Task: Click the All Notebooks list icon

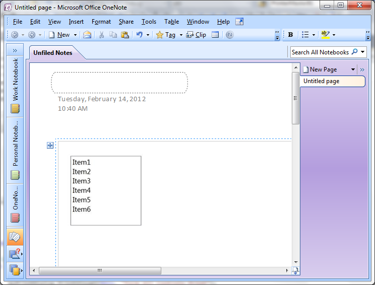Action: pos(15,270)
